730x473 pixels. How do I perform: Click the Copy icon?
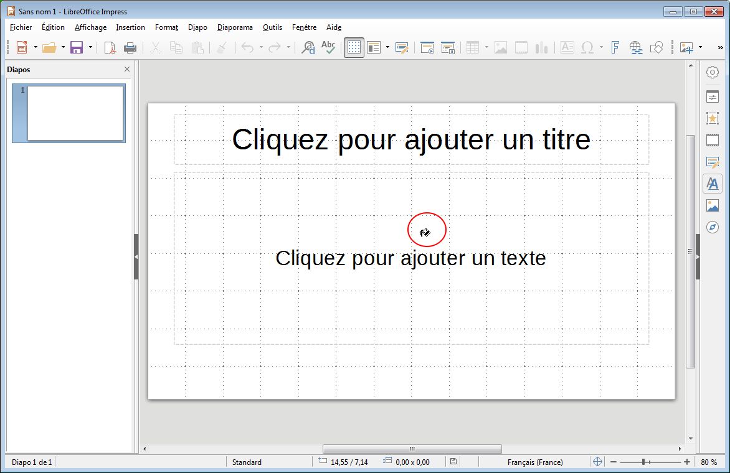click(x=176, y=47)
